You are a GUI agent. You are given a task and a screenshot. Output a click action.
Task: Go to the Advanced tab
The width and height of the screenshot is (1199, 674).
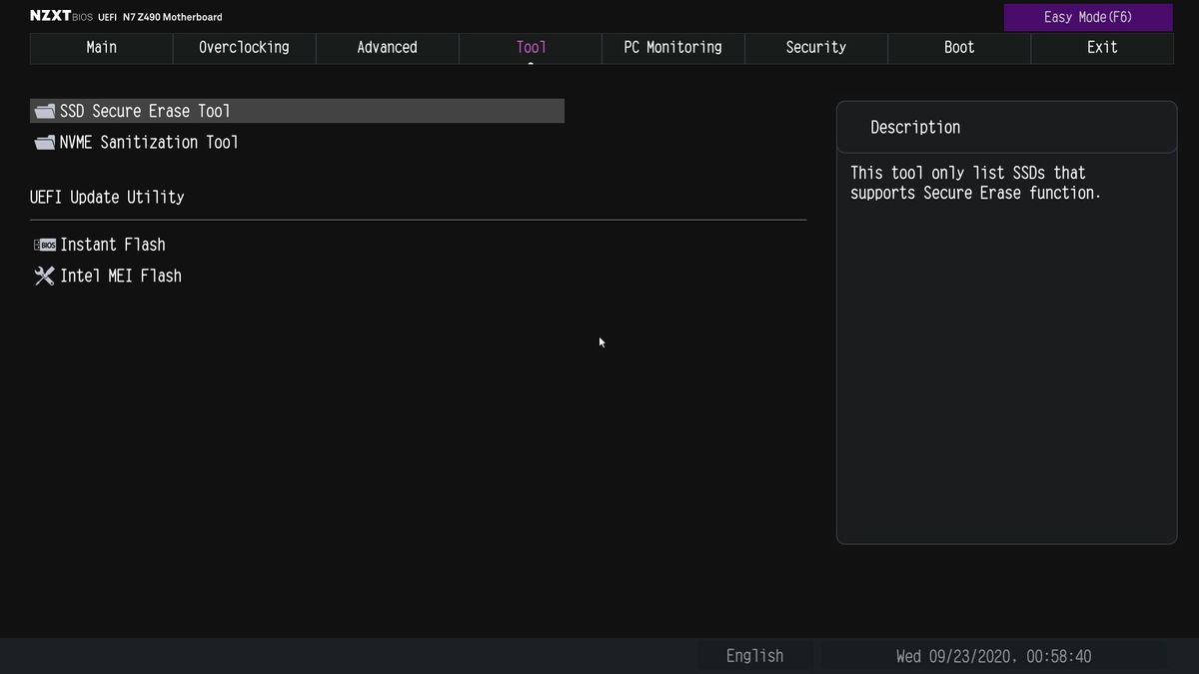pyautogui.click(x=388, y=48)
